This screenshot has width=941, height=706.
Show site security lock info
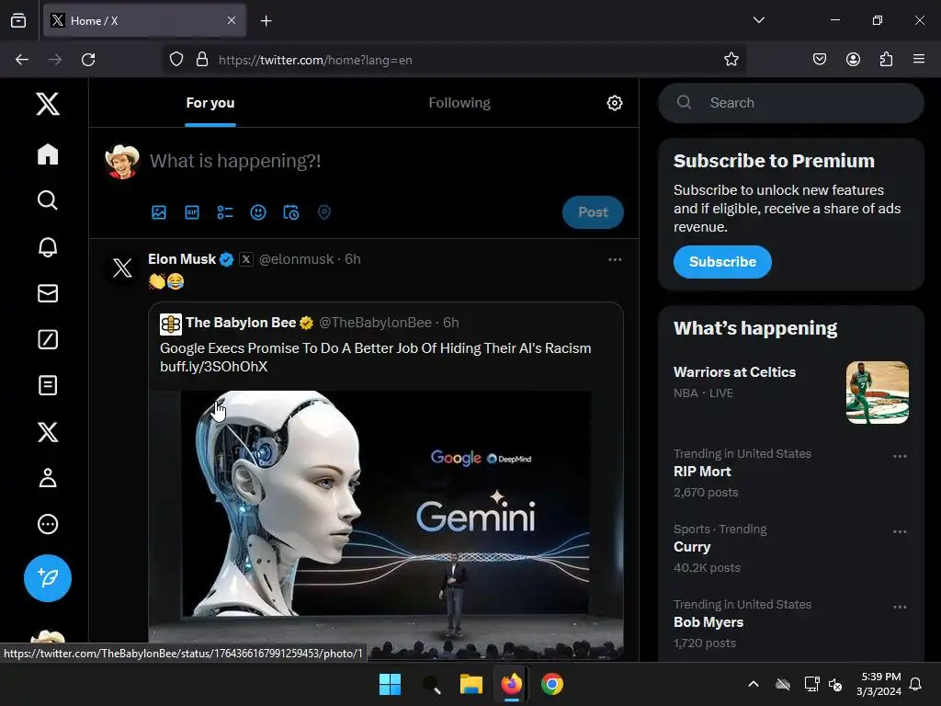coord(202,59)
